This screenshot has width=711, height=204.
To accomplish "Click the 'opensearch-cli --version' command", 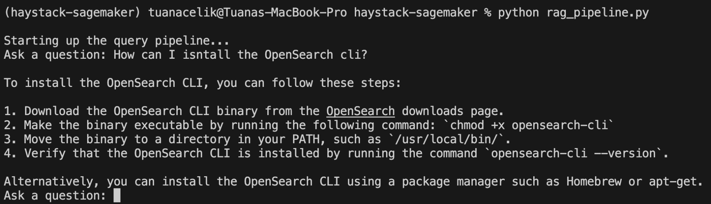I will click(573, 153).
